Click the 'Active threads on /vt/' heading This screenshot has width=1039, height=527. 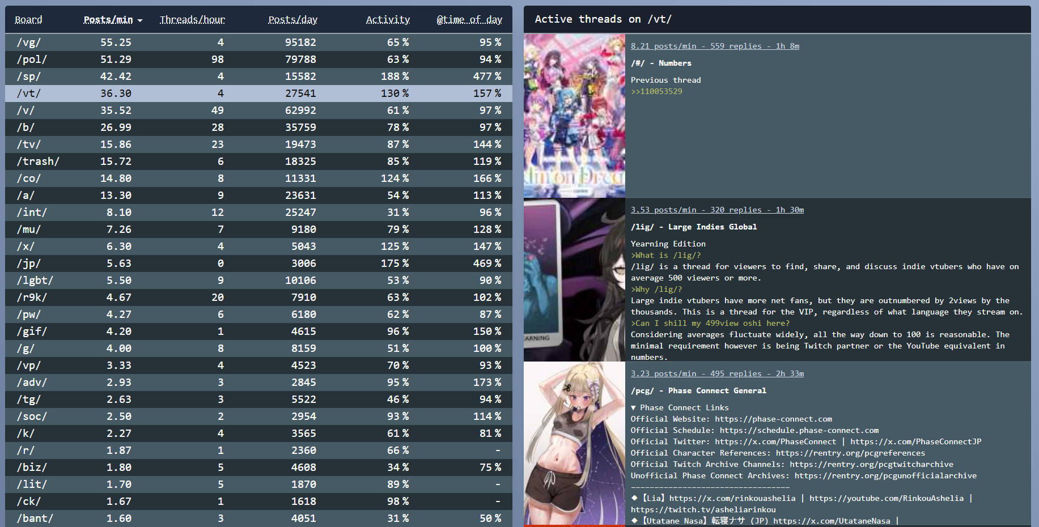pyautogui.click(x=603, y=19)
